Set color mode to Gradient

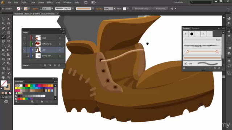6,93
